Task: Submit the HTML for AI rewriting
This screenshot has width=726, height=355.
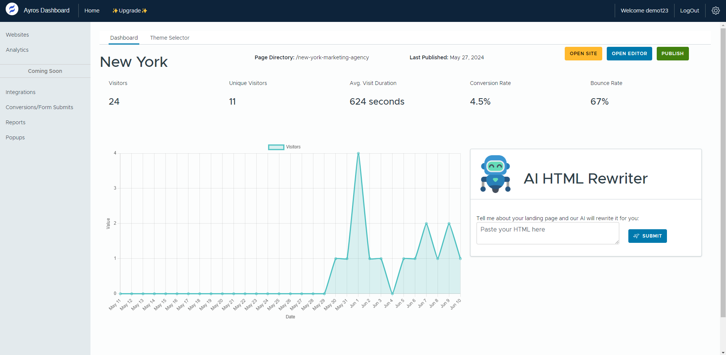Action: tap(647, 236)
